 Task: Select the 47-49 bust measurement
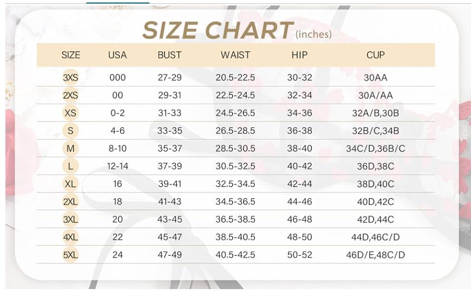pyautogui.click(x=170, y=255)
